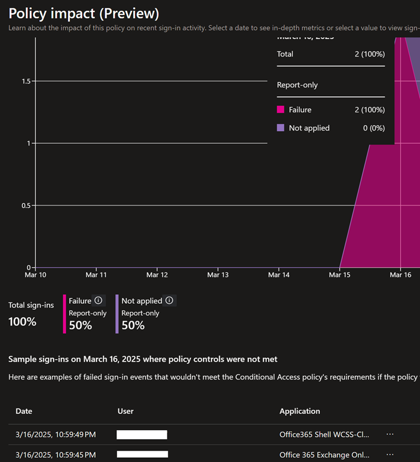Viewport: 420px width, 462px height.
Task: Select Mar 12 on the chart axis
Action: click(x=157, y=275)
